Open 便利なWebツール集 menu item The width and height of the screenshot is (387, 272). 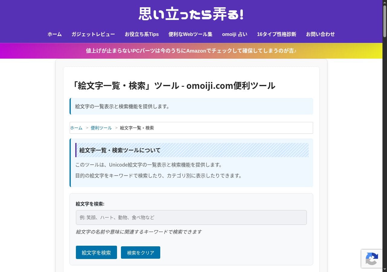point(190,34)
